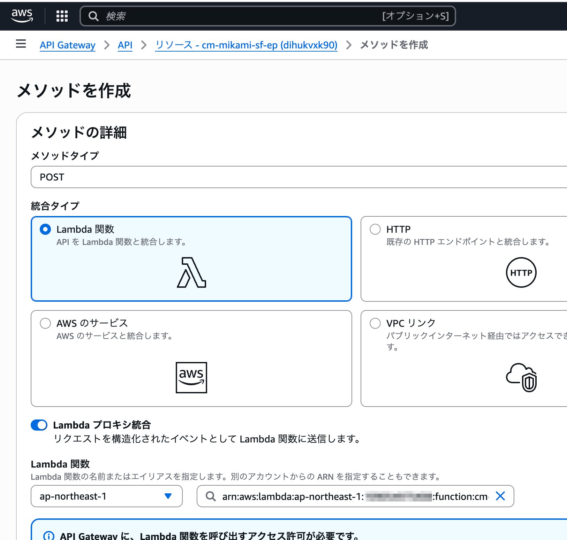Click the circular HTTP icon

521,272
